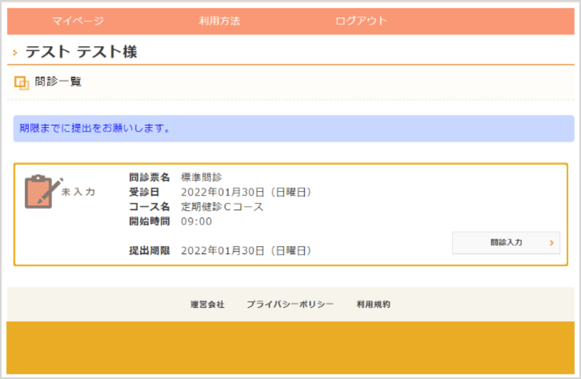
Task: Click the 09:00 start time value
Action: [196, 222]
